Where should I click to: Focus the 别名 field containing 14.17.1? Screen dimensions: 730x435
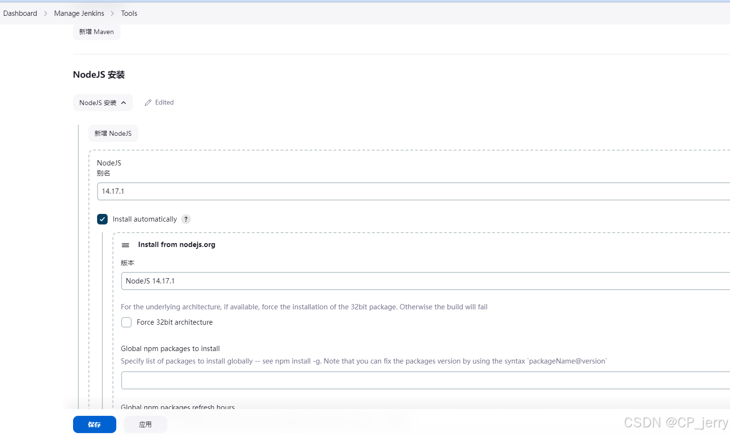click(x=413, y=191)
